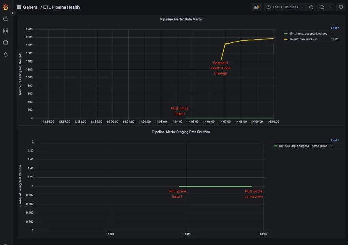Enable kiosk mode with the TV icon
Viewport: 348px width, 245px height.
(x=341, y=7)
